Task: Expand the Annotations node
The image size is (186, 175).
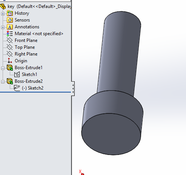Action: tap(3, 27)
